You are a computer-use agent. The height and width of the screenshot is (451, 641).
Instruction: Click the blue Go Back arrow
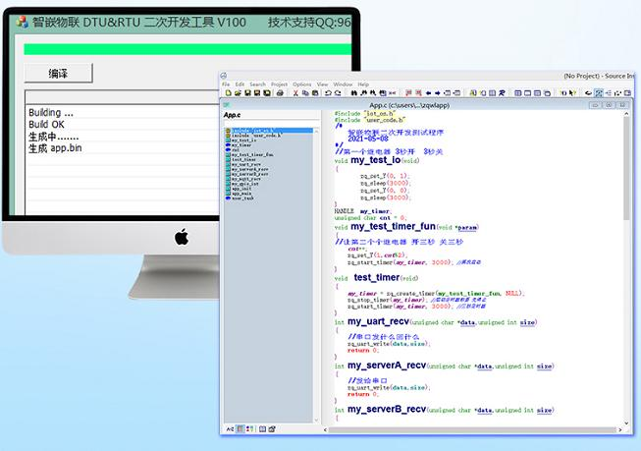428,93
